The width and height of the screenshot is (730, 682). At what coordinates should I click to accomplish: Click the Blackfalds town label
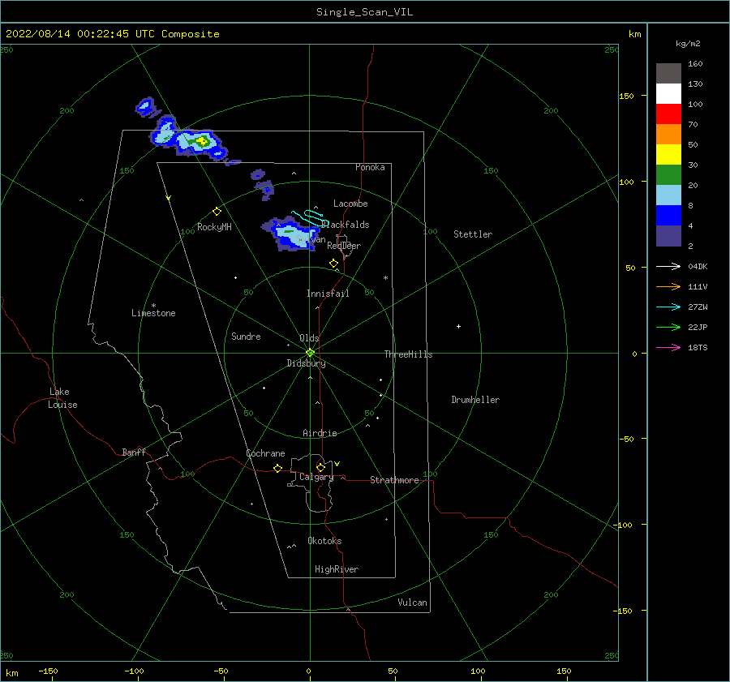point(345,225)
